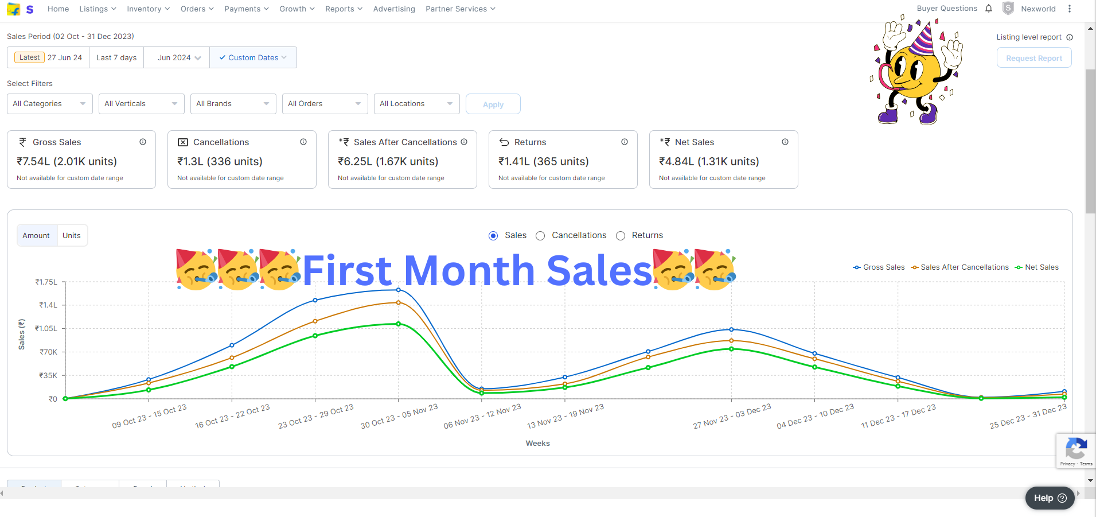Click the notification bell icon
Viewport: 1096px width, 517px height.
click(x=989, y=9)
